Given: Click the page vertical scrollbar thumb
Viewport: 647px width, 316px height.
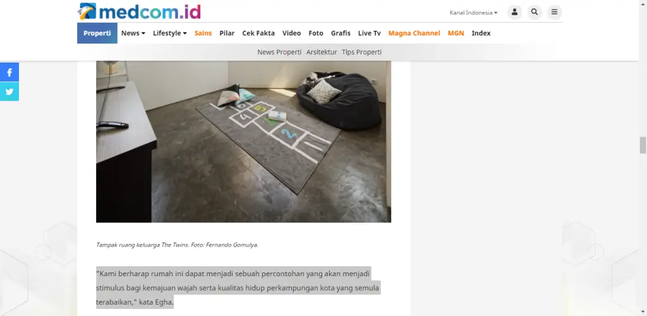Looking at the screenshot, I should [643, 145].
